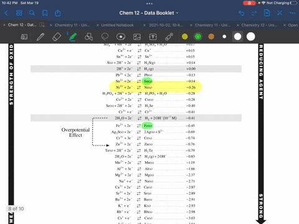The image size is (299, 224).
Task: Switch to the partially visible Open tab
Action: pos(293,25)
